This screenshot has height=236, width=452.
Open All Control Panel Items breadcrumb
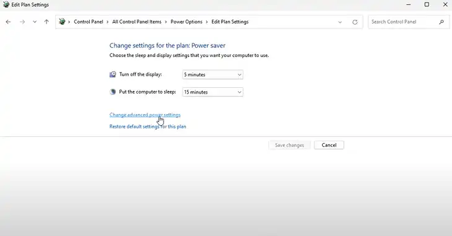[x=137, y=22]
